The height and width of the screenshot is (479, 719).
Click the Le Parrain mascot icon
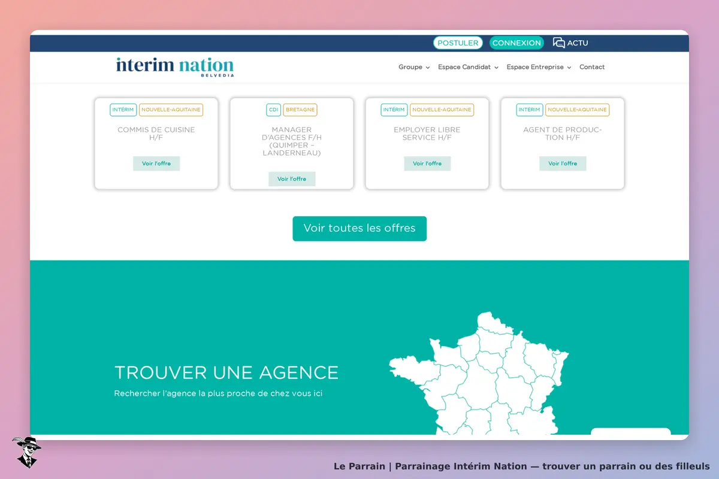pyautogui.click(x=26, y=452)
